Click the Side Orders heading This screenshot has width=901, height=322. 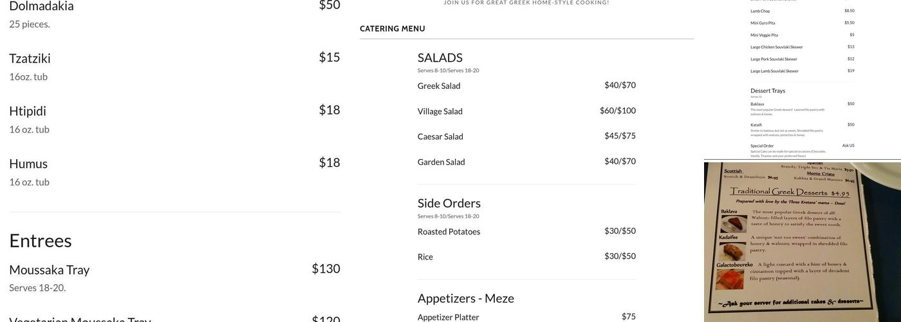tap(449, 204)
